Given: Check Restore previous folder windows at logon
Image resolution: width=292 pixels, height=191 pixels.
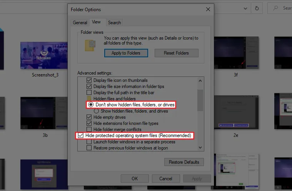Looking at the screenshot, I should click(89, 148).
